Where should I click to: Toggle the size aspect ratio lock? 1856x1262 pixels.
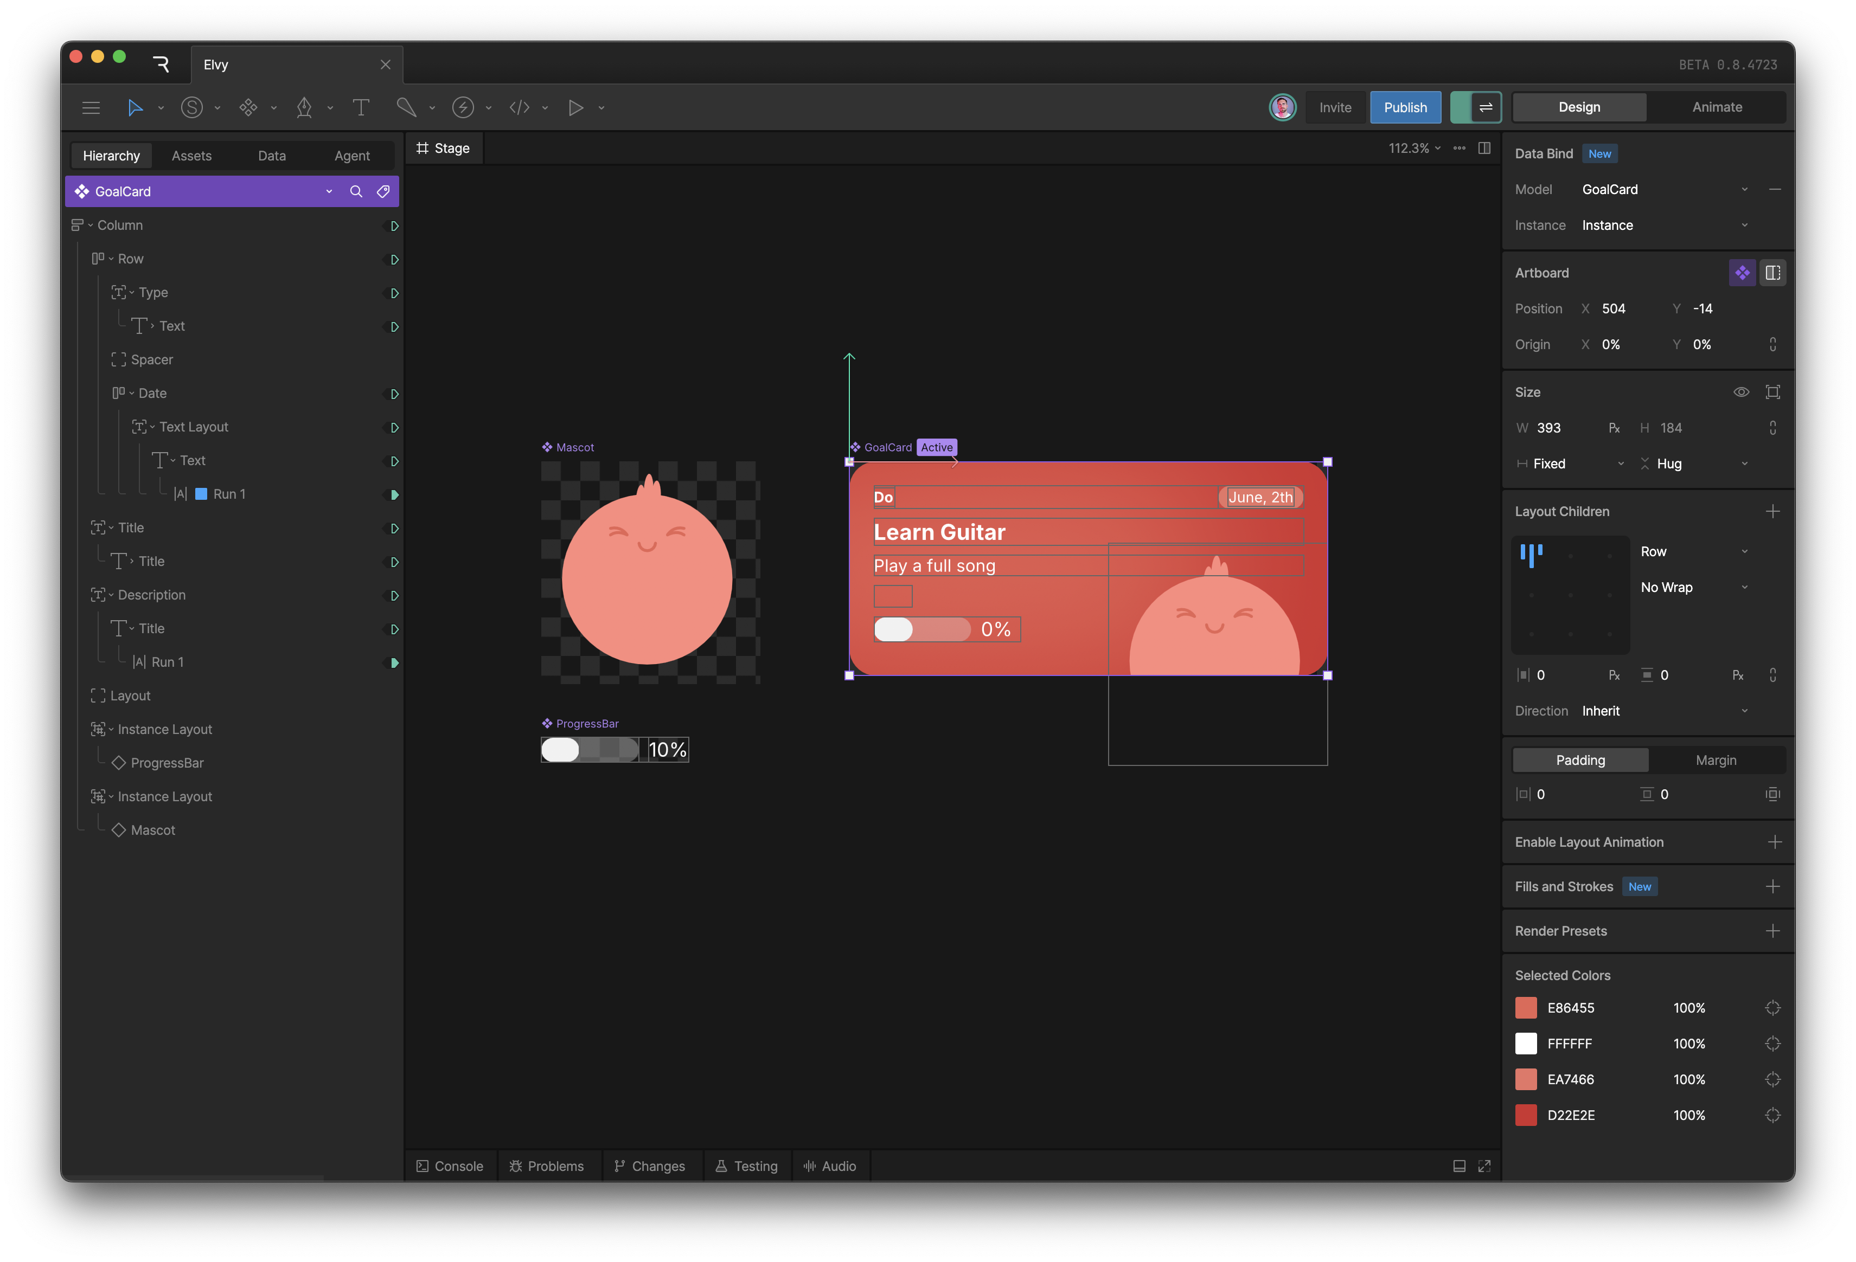1773,428
